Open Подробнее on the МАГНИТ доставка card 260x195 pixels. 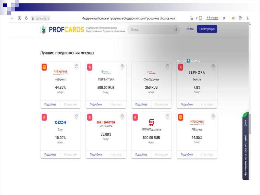[x=141, y=155]
